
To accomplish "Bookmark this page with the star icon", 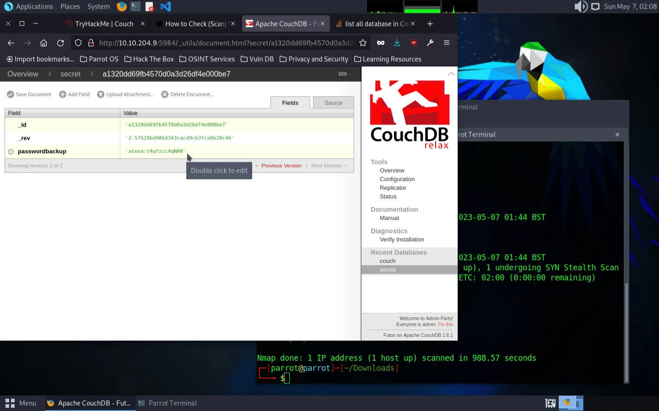I will click(x=363, y=43).
